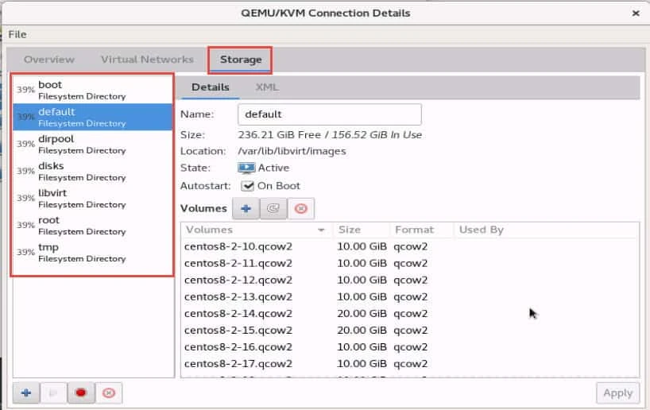Image resolution: width=650 pixels, height=410 pixels.
Task: Refresh the volume list icon
Action: pos(273,208)
